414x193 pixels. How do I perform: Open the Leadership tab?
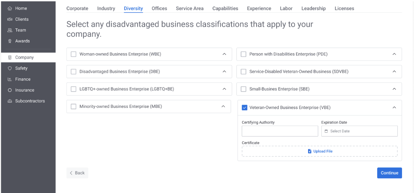click(313, 8)
